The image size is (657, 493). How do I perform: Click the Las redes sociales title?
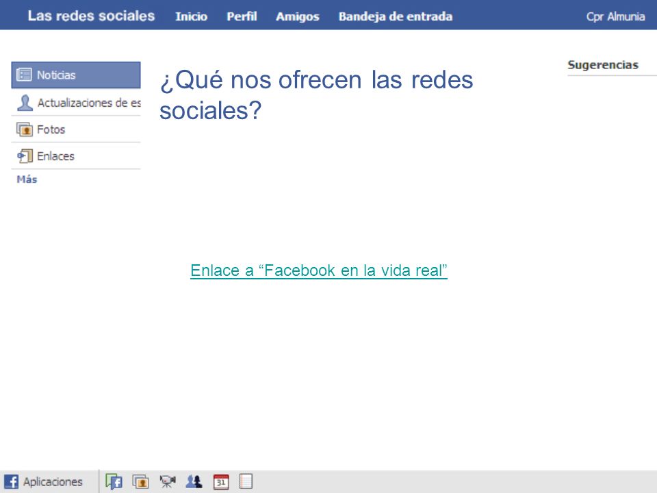pos(91,16)
